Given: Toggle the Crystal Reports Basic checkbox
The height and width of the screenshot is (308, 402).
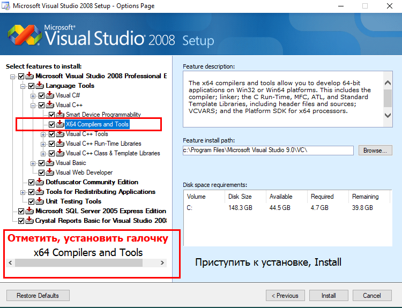Looking at the screenshot, I should tap(21, 221).
